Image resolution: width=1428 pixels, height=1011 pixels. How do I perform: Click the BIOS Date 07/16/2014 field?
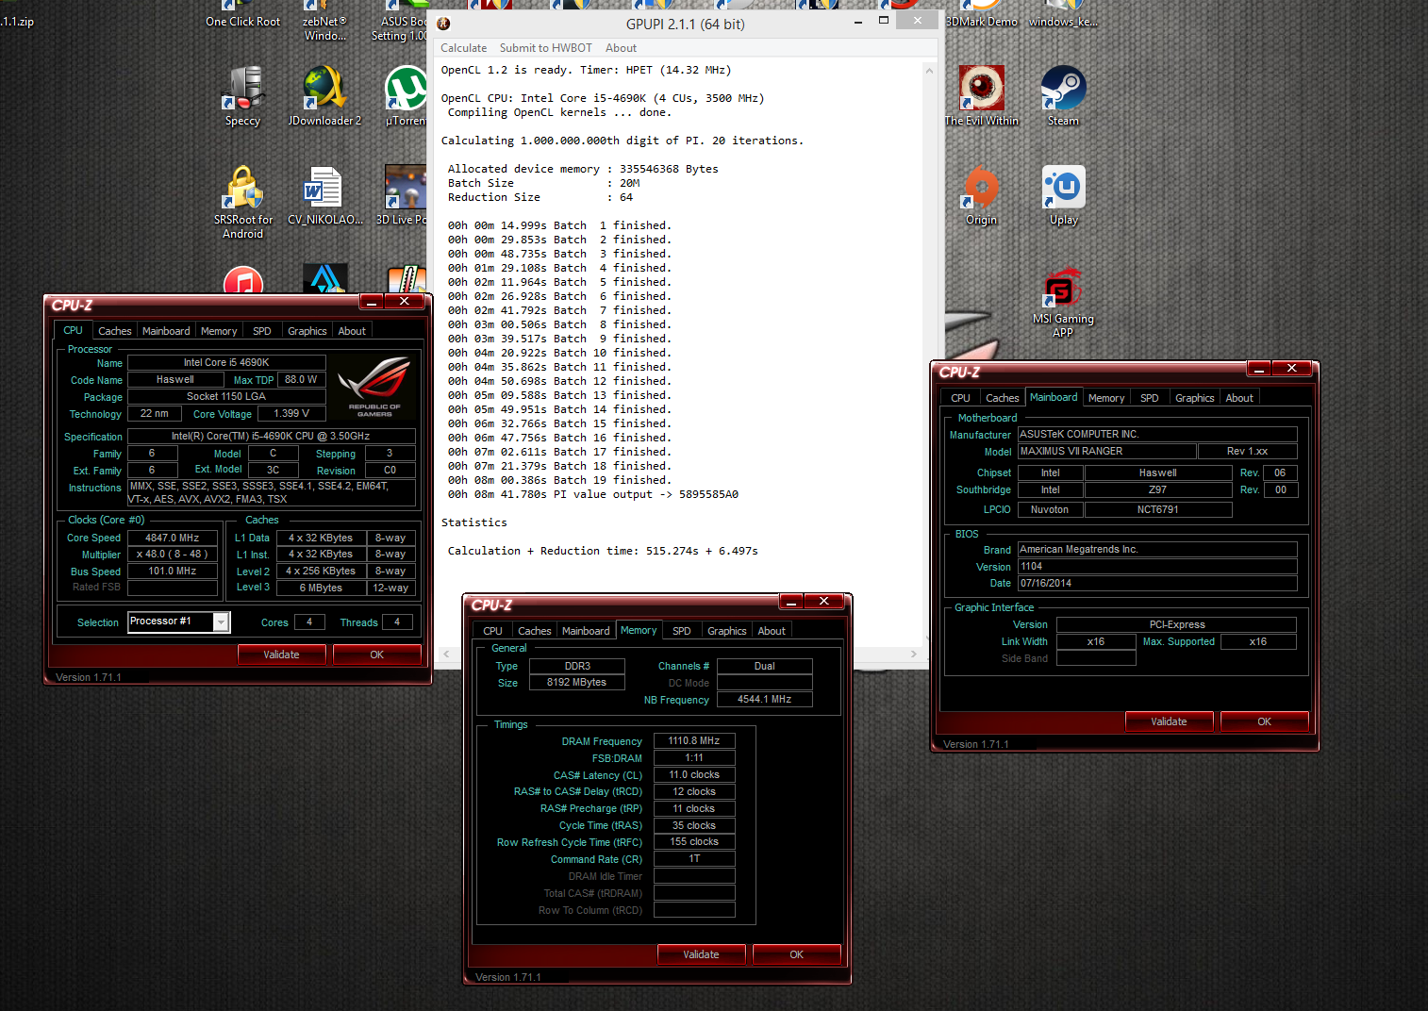point(1157,584)
